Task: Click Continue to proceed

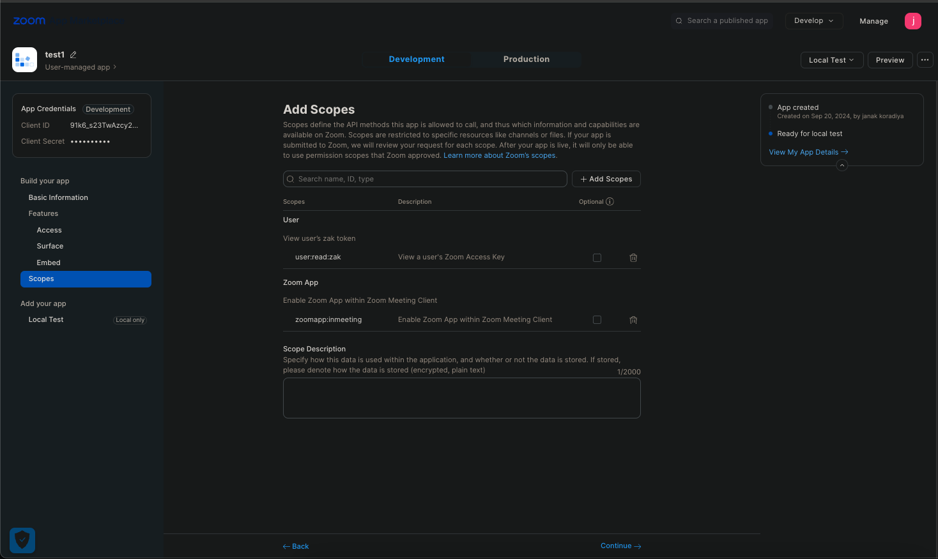Action: pyautogui.click(x=620, y=546)
